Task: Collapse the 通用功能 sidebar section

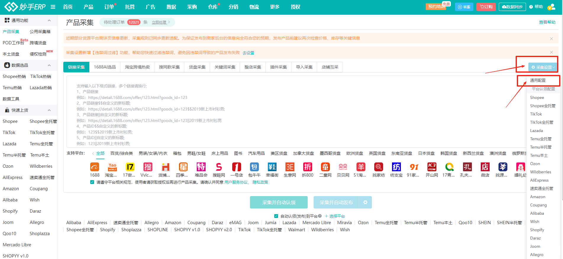Action: pos(49,20)
